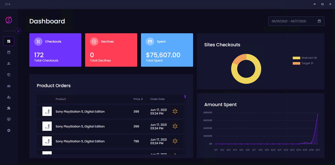
Task: Open the puzzle piece extensions icon
Action: 9,108
